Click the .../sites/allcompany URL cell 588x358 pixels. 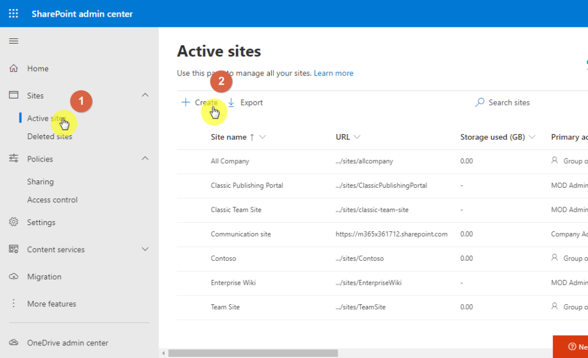364,161
